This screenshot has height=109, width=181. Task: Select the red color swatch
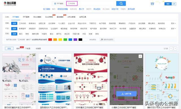click(x=50, y=39)
